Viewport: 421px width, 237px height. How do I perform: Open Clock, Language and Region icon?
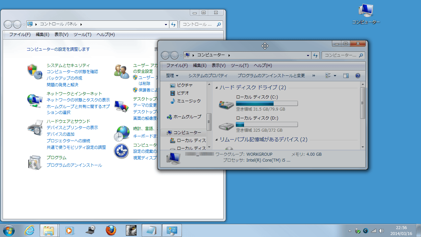121,133
